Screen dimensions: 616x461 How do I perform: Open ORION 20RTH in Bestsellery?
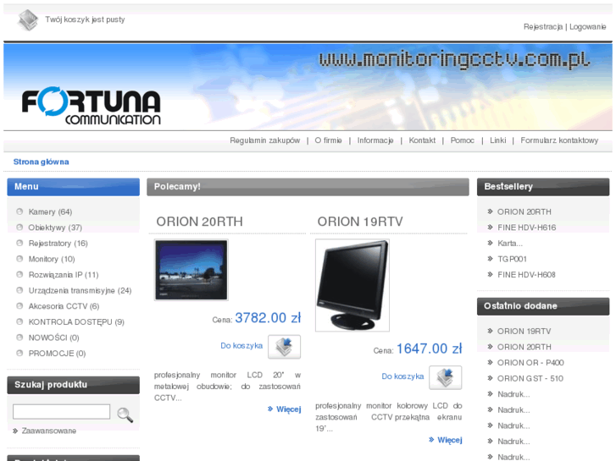pyautogui.click(x=524, y=211)
